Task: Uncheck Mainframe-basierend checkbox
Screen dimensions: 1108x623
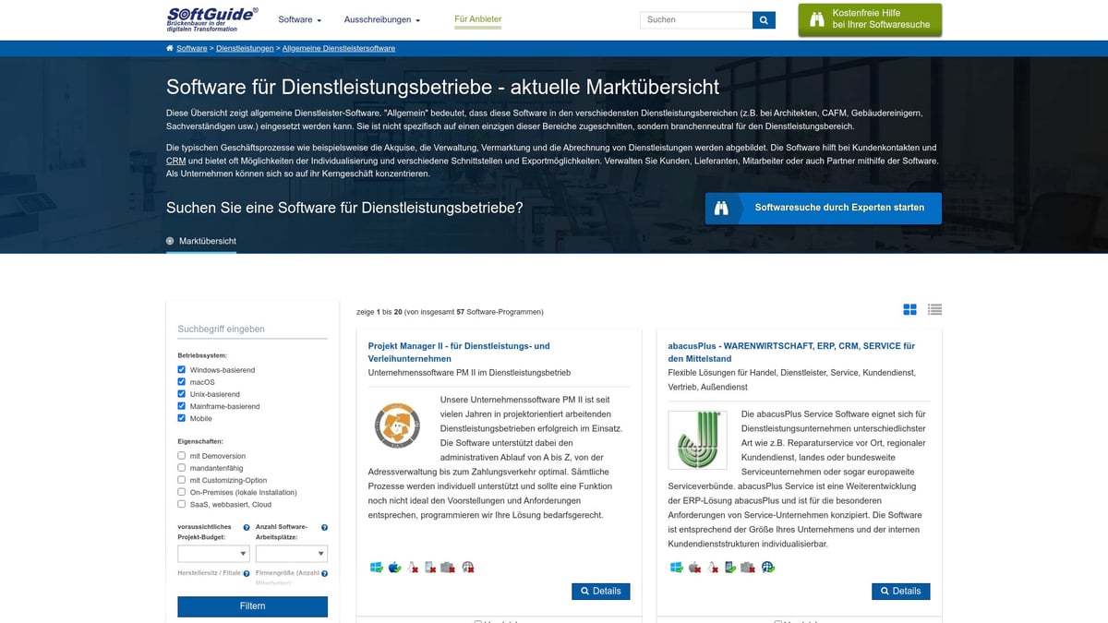Action: click(182, 406)
